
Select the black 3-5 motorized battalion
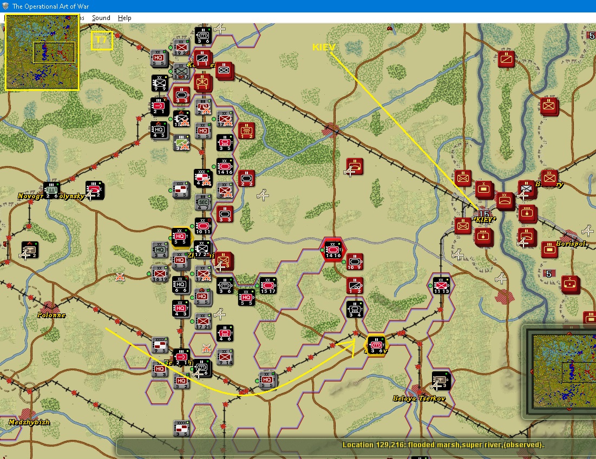(225, 143)
